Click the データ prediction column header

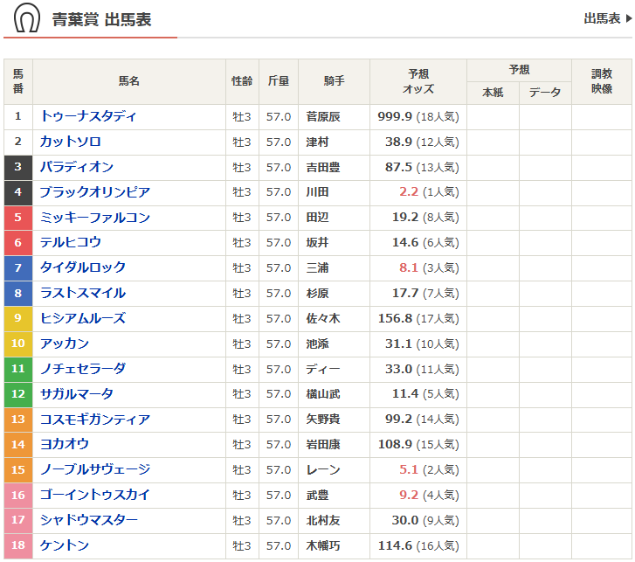click(545, 92)
